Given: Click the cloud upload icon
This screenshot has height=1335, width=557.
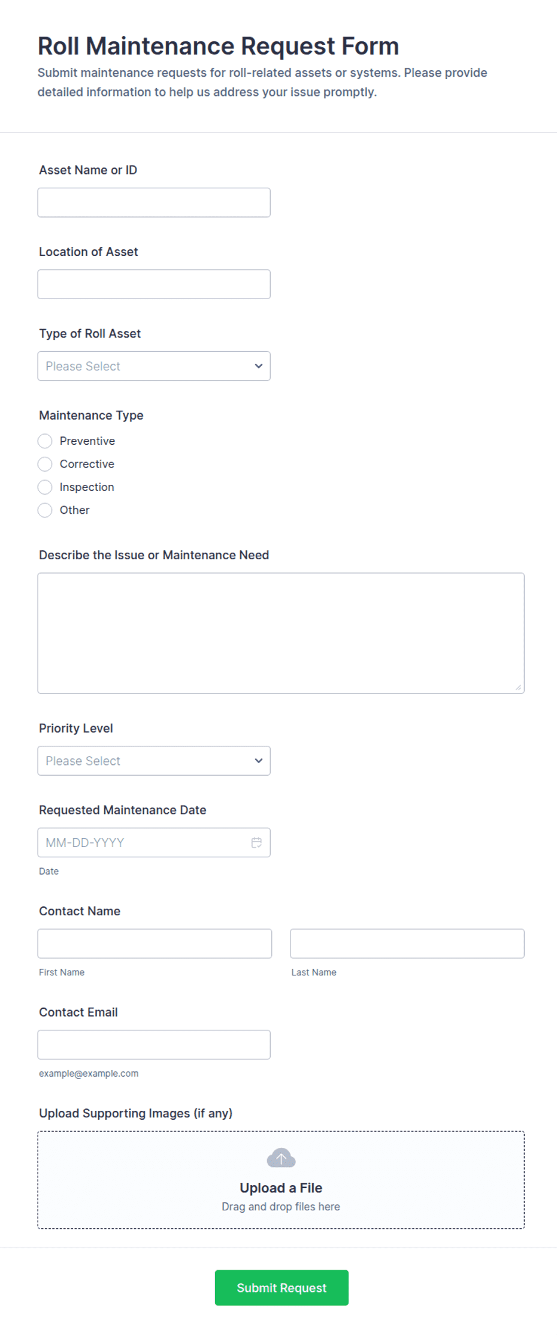Looking at the screenshot, I should 281,1158.
